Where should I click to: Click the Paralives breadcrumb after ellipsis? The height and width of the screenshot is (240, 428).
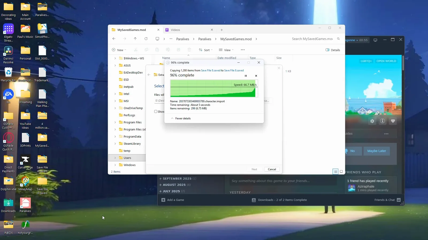click(x=183, y=39)
